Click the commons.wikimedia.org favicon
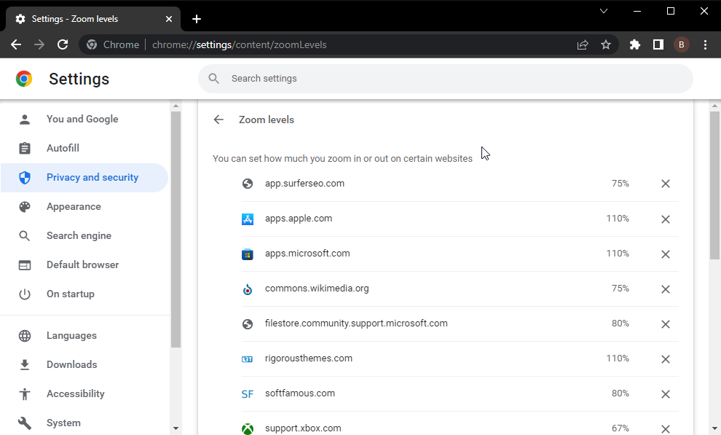The height and width of the screenshot is (435, 721). 248,289
